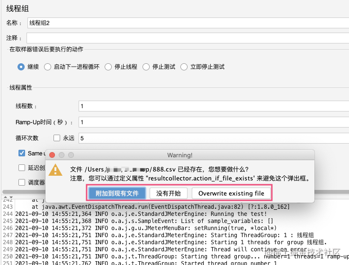Click the 没有开始 button
This screenshot has height=265, width=349.
click(x=168, y=193)
